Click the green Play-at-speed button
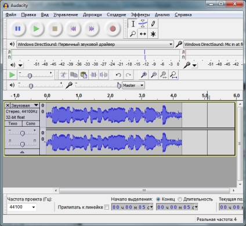The image size is (246, 226). click(12, 75)
